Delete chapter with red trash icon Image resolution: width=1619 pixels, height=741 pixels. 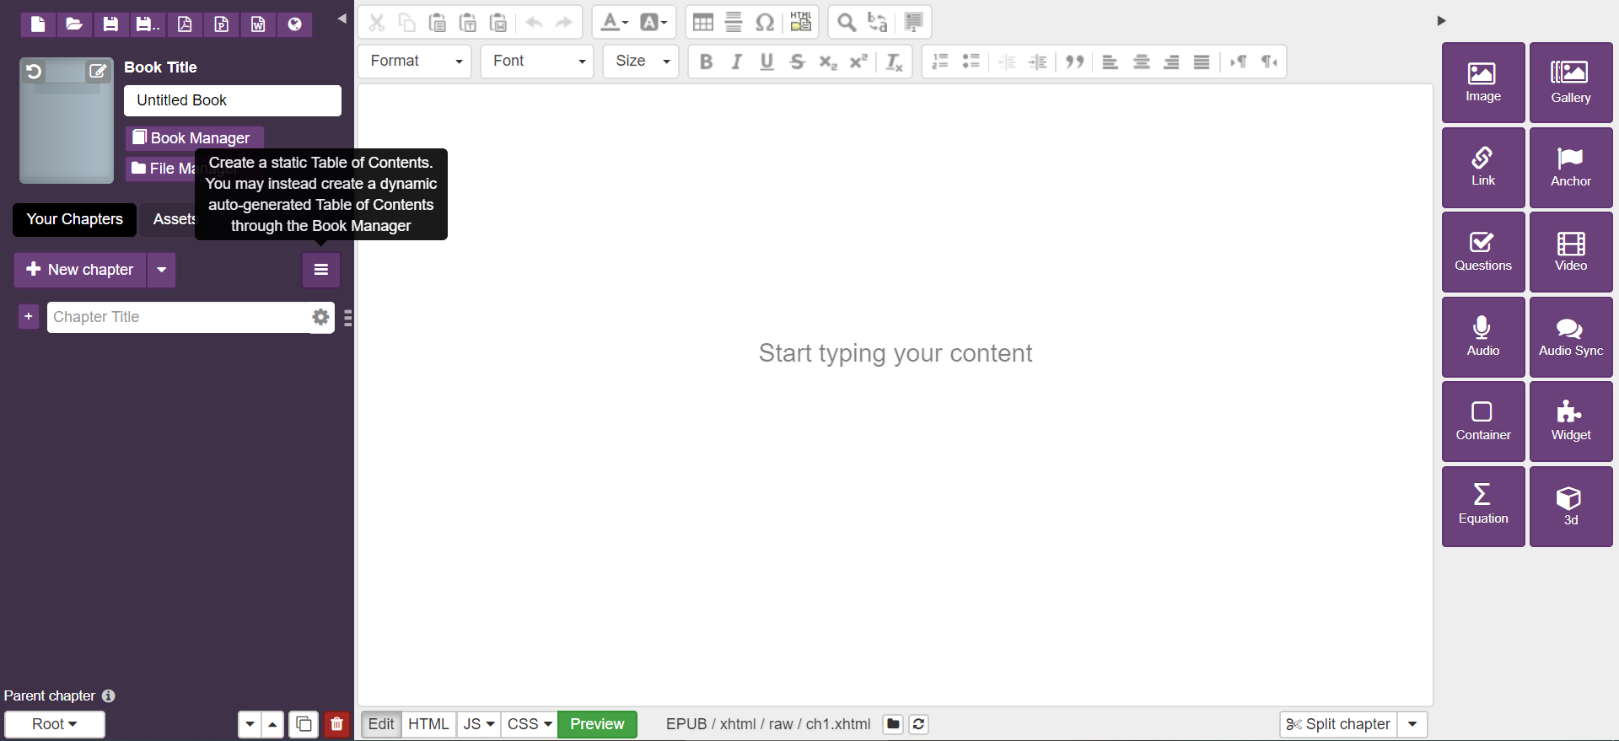pyautogui.click(x=336, y=724)
